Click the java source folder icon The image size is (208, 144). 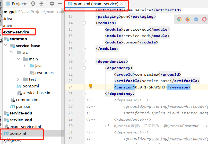coord(32,66)
